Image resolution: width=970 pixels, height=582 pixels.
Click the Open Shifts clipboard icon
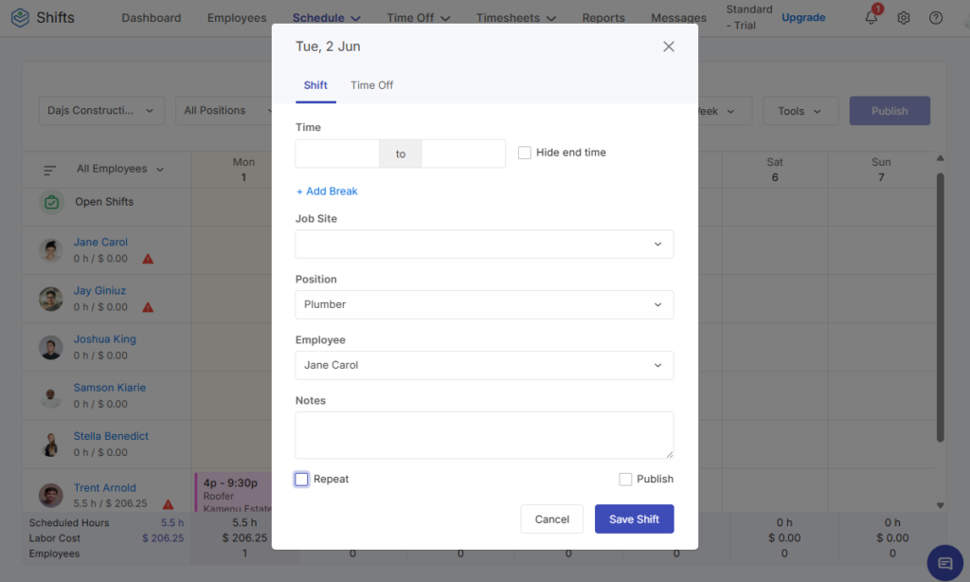coord(51,202)
